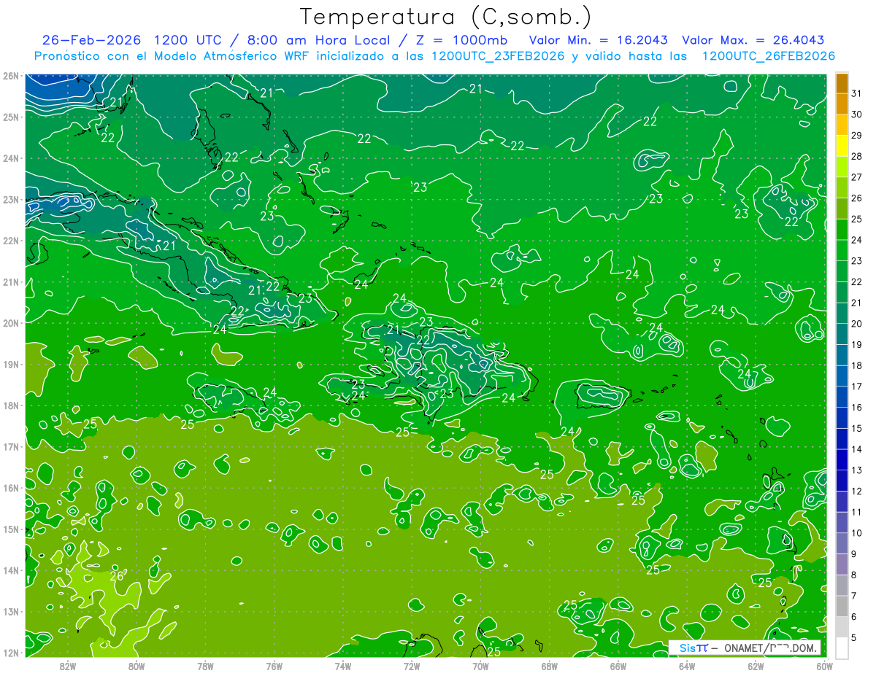
Task: Click the 12N latitude axis label
Action: click(10, 653)
